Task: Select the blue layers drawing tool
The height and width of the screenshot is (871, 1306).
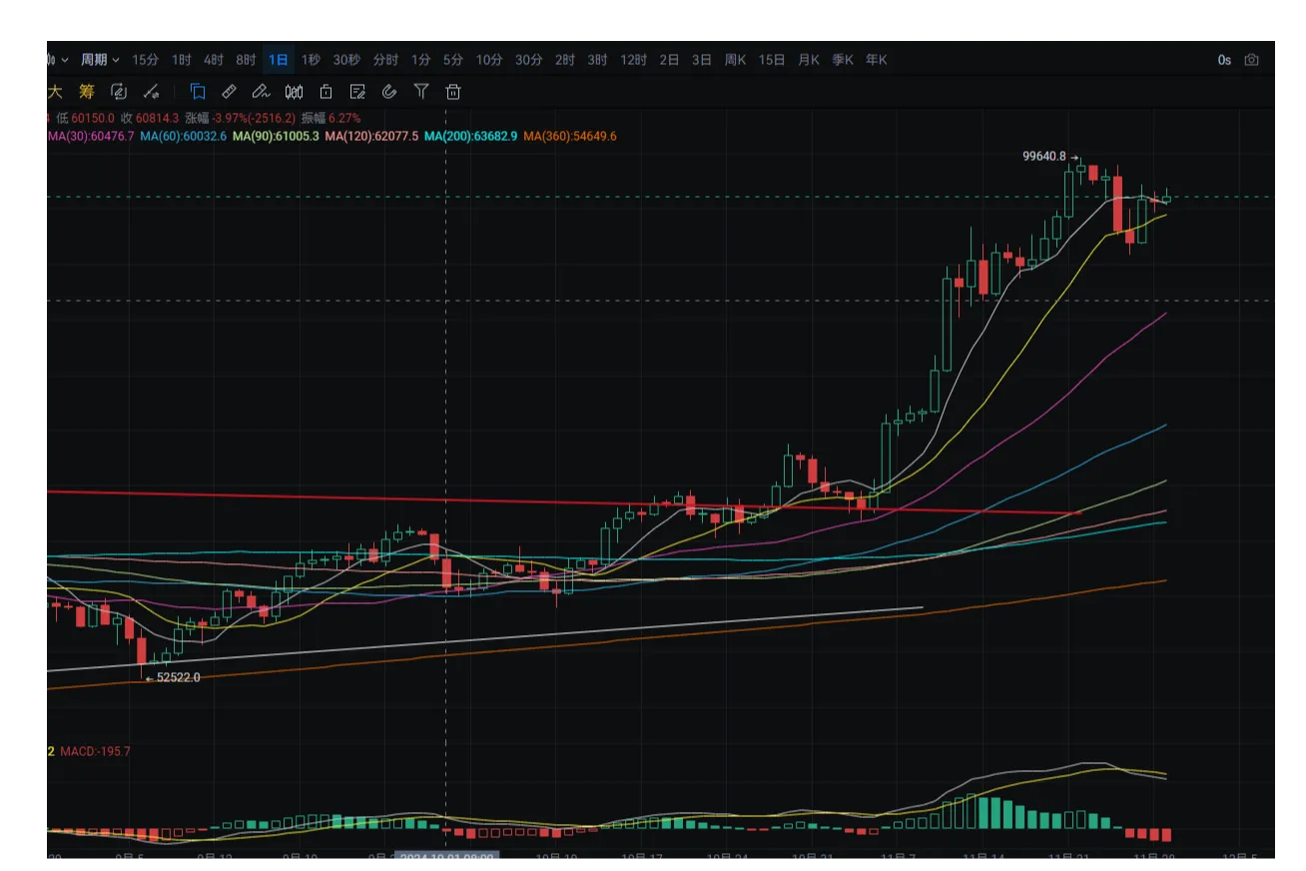Action: [x=198, y=92]
